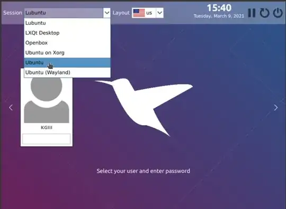Show next user with right arrow
The width and height of the screenshot is (286, 209).
pos(276,108)
